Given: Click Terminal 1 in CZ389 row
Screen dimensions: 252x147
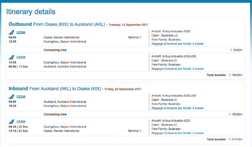Looking at the screenshot, I should click(x=135, y=131).
